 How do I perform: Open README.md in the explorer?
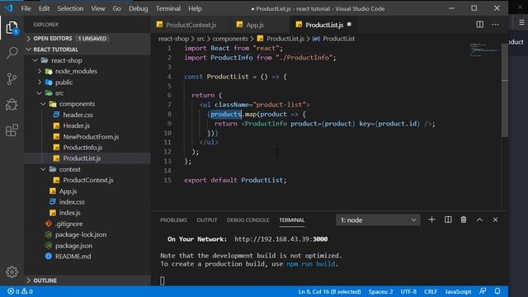(x=73, y=257)
